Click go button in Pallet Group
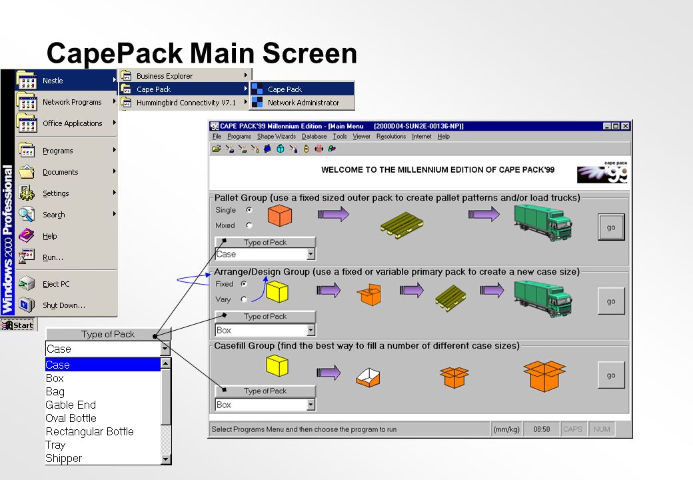The height and width of the screenshot is (480, 693). [x=611, y=227]
